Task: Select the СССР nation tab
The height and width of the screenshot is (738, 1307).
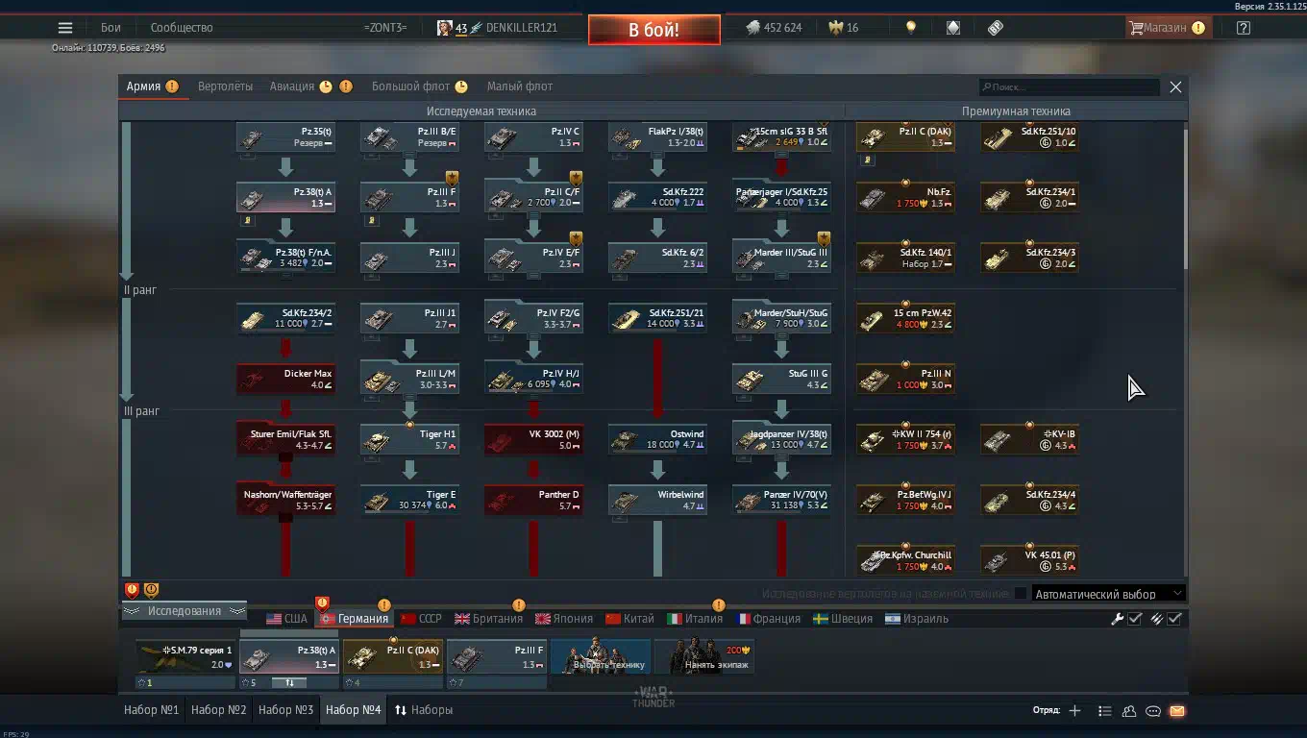Action: coord(421,619)
